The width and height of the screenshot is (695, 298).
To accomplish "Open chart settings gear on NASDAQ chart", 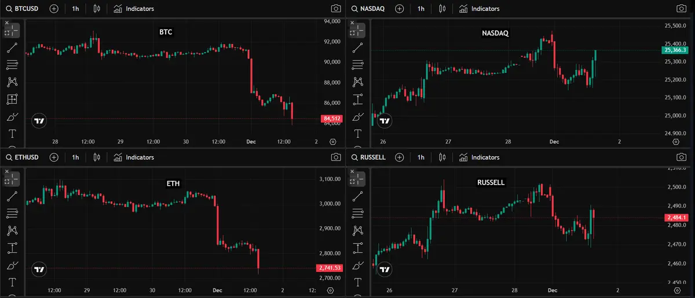I will click(677, 141).
